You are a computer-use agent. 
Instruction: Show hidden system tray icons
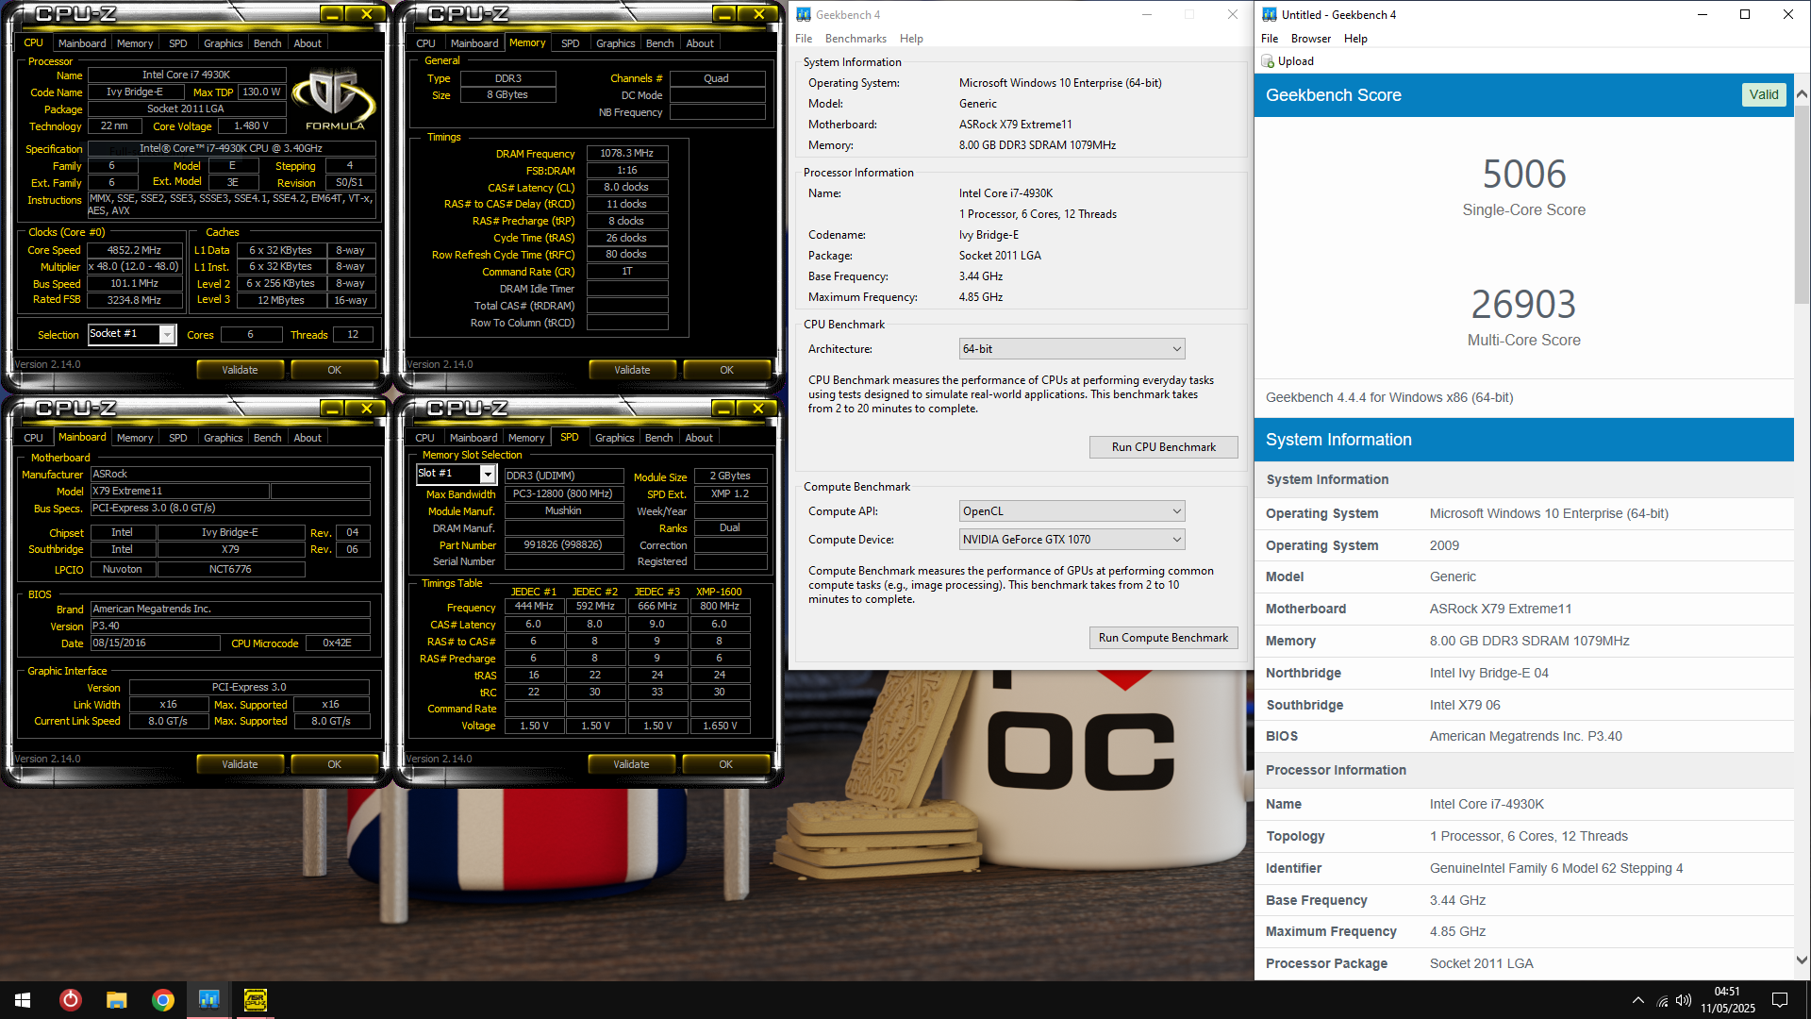[x=1637, y=1001]
